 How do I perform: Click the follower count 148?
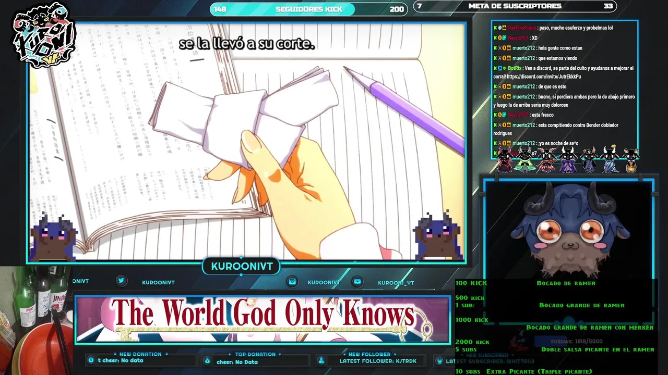(220, 9)
